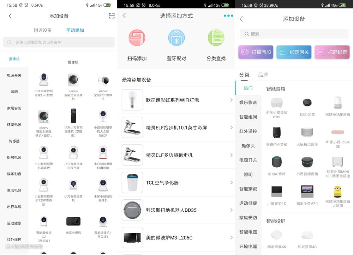The image size is (353, 255).
Task: Select 电源开关 category in left sidebar
Action: click(14, 75)
